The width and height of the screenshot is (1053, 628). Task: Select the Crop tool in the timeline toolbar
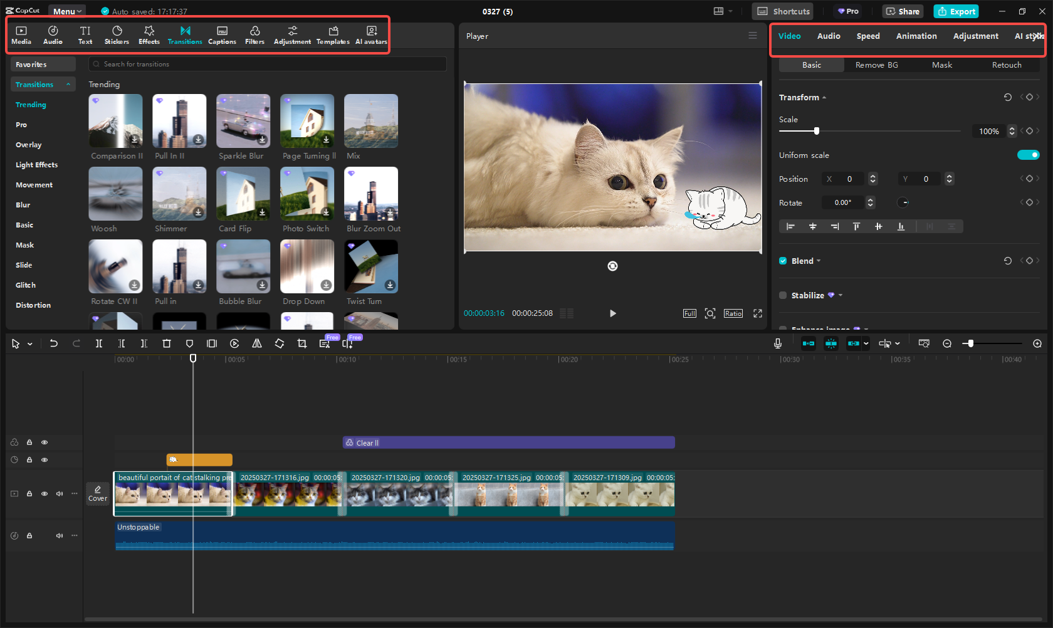302,343
